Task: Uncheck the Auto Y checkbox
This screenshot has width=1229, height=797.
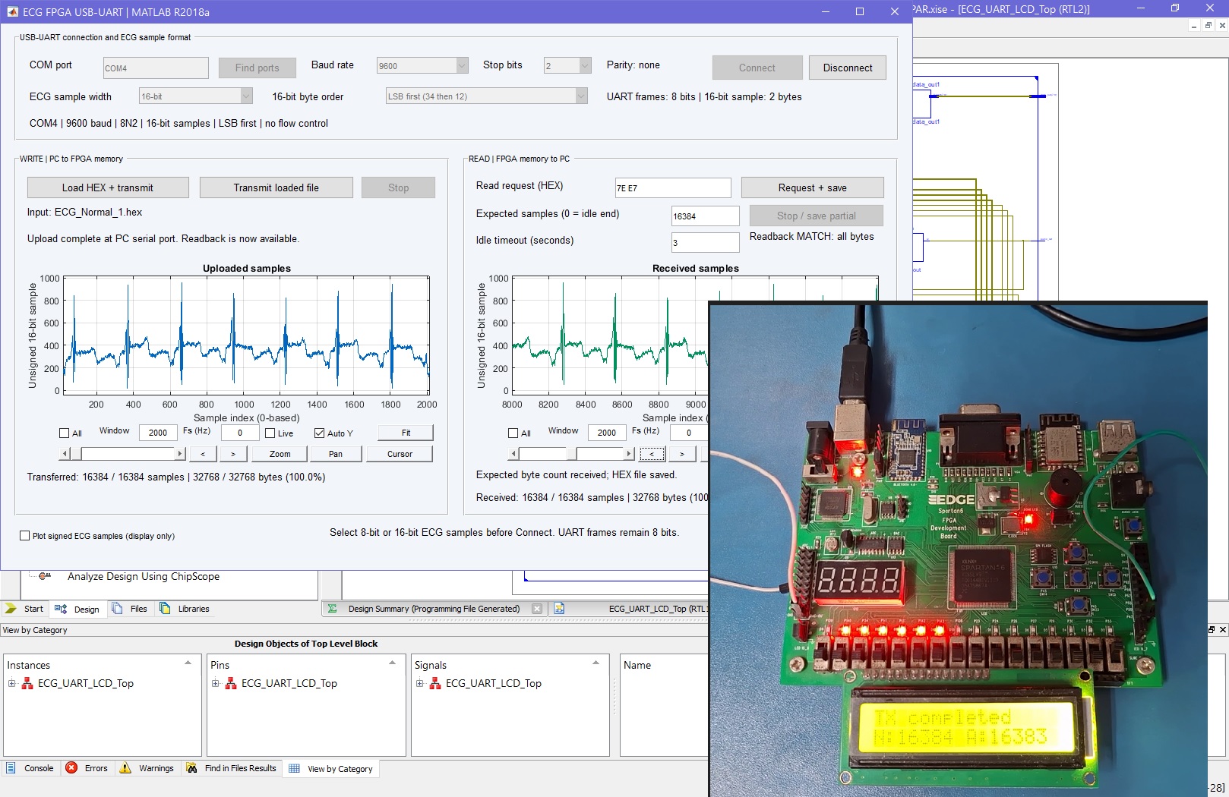Action: click(320, 433)
